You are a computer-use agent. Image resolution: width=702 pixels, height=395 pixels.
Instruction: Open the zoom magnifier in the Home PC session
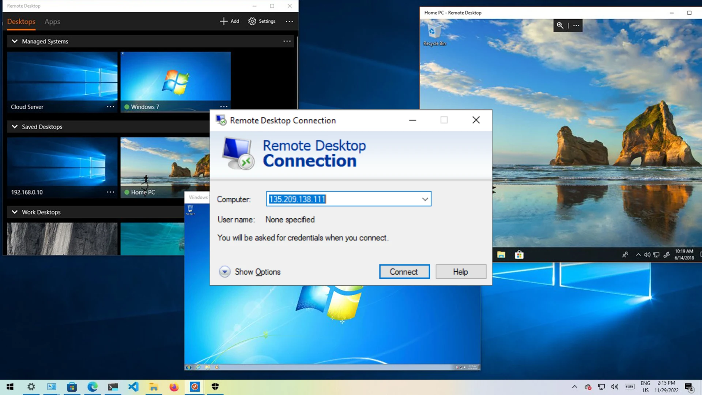pos(559,26)
